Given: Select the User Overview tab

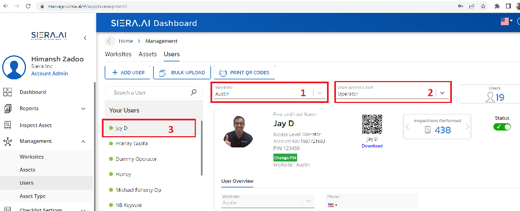Looking at the screenshot, I should click(x=237, y=181).
